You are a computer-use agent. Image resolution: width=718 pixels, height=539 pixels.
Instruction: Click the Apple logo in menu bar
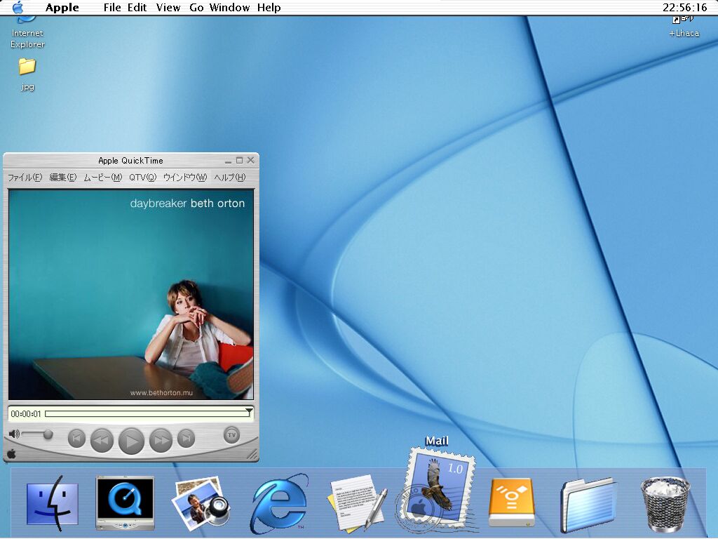coord(18,7)
